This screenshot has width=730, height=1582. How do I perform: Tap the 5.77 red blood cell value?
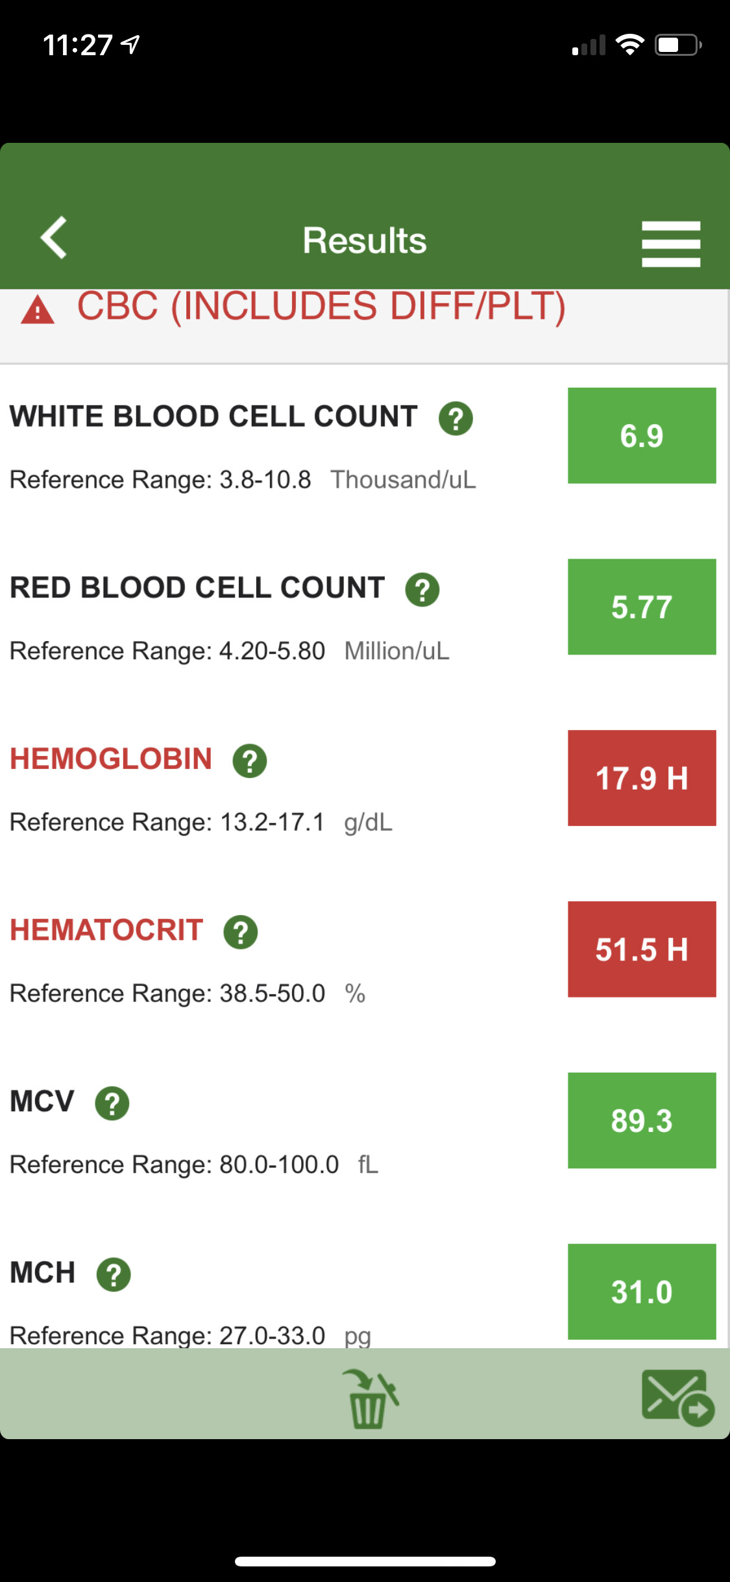[641, 607]
